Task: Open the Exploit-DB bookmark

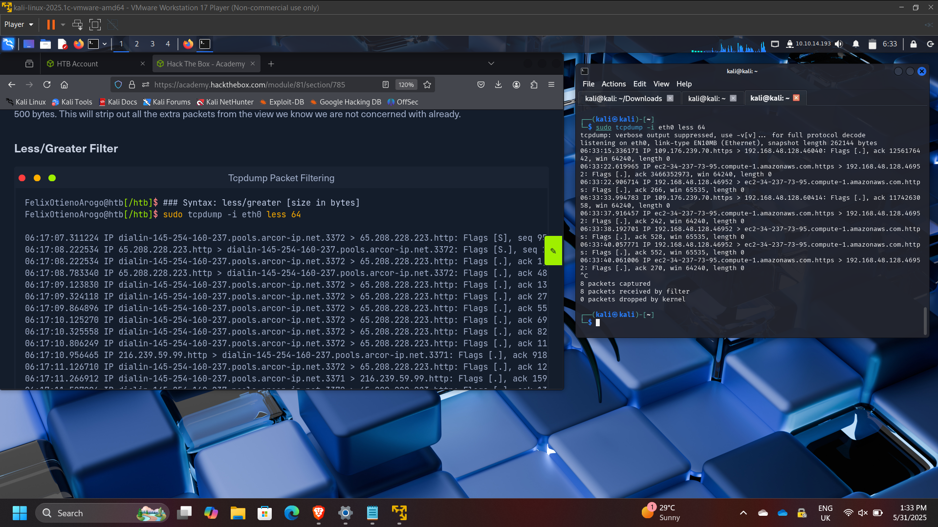Action: [286, 102]
